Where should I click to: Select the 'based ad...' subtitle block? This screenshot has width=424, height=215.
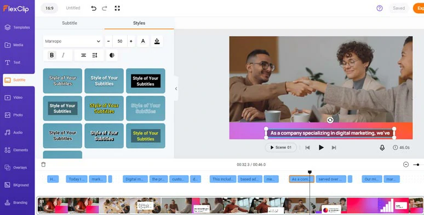(x=250, y=179)
